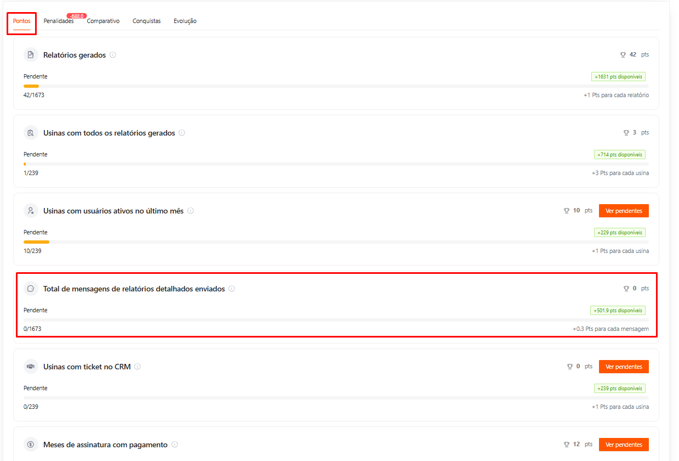Screen dimensions: 679x461
Task: Click "+3 Pts para cada usina" text
Action: 620,173
